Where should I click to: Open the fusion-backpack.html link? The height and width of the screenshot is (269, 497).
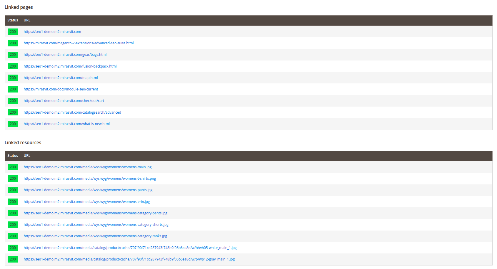pyautogui.click(x=70, y=66)
